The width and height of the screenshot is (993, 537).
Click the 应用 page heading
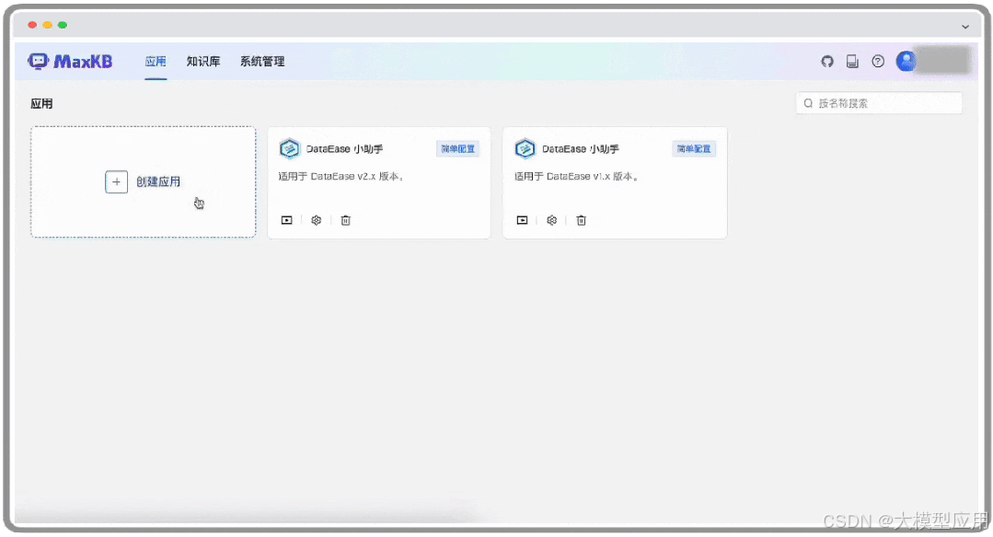41,103
